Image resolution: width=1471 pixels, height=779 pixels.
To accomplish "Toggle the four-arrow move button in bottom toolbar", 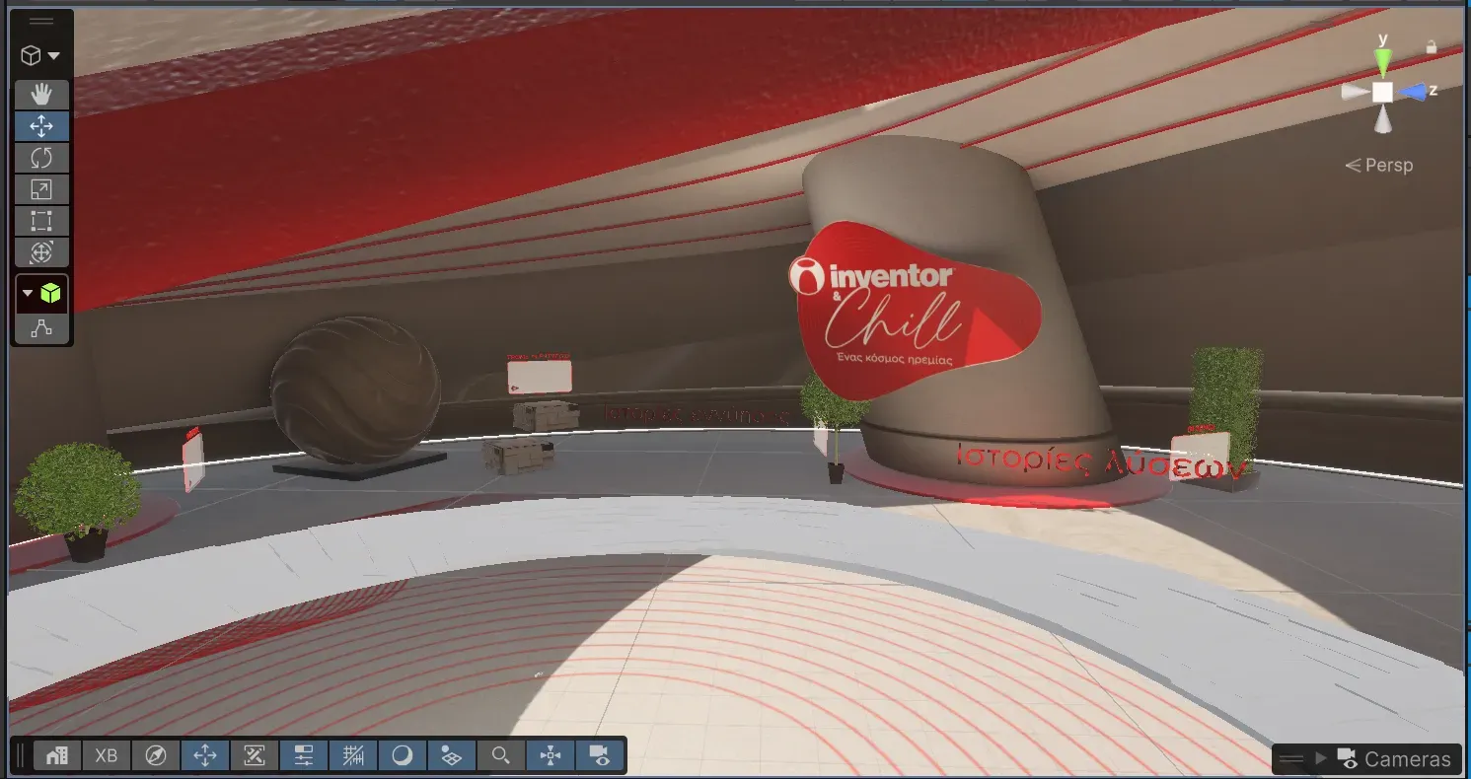I will click(x=205, y=756).
